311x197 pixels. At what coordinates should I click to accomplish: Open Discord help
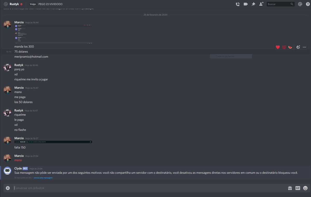[x=307, y=4]
